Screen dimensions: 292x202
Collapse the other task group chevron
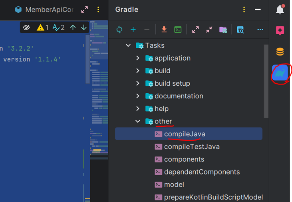coord(138,121)
